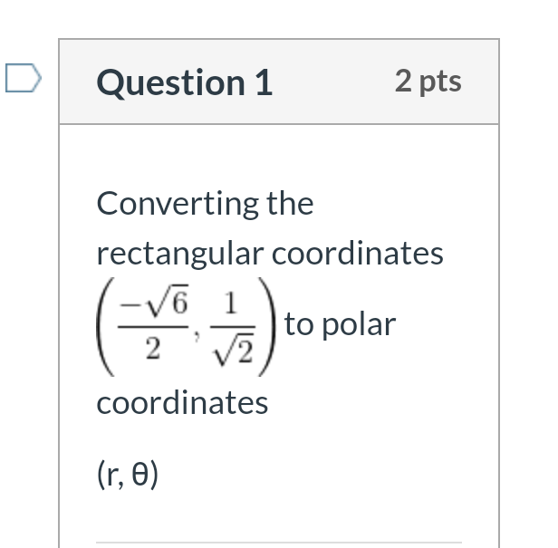The image size is (558, 548).
Task: Click the number 1 in the Question heading
Action: tap(265, 82)
